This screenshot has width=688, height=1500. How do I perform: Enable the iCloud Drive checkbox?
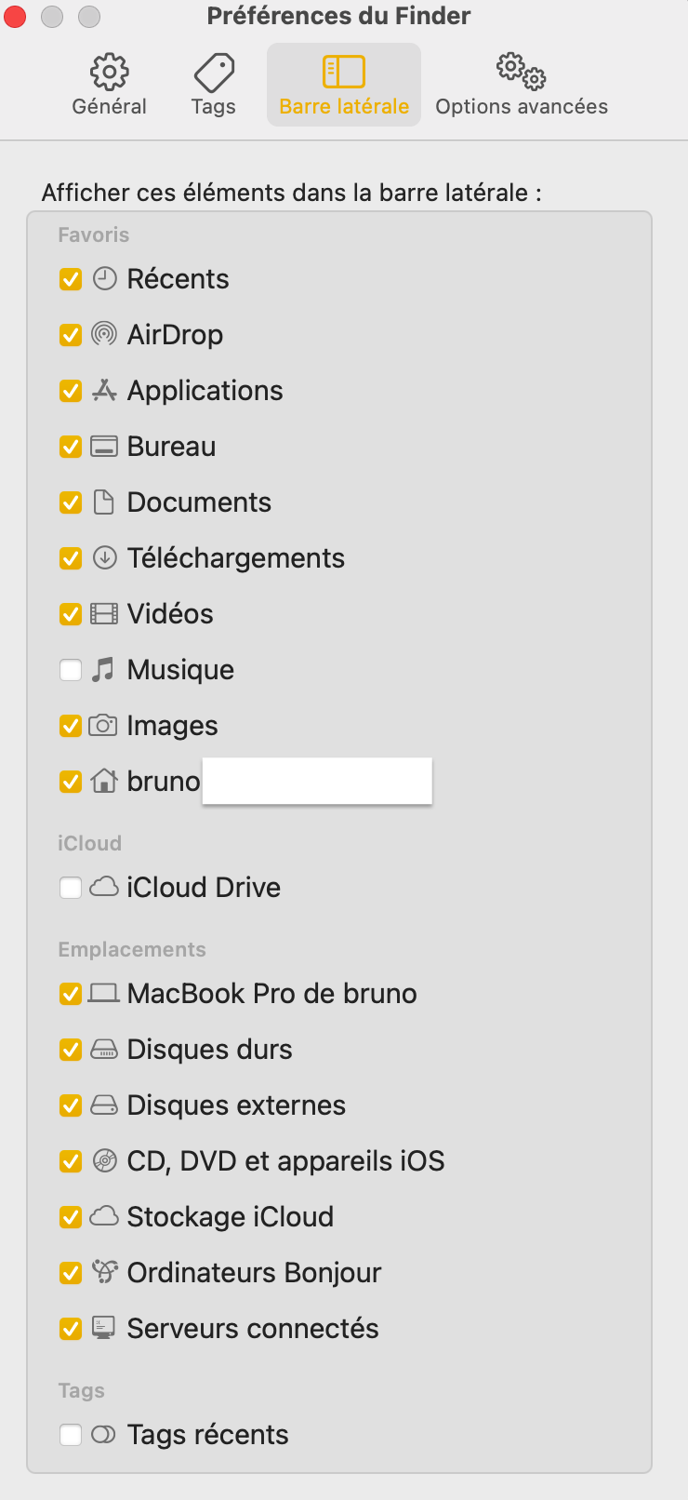71,888
